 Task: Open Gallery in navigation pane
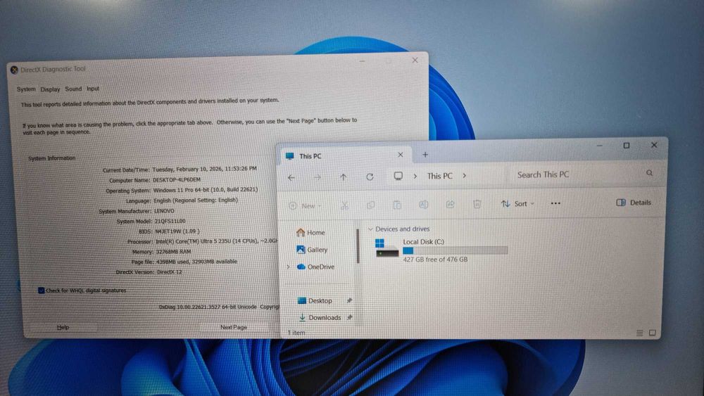[312, 250]
